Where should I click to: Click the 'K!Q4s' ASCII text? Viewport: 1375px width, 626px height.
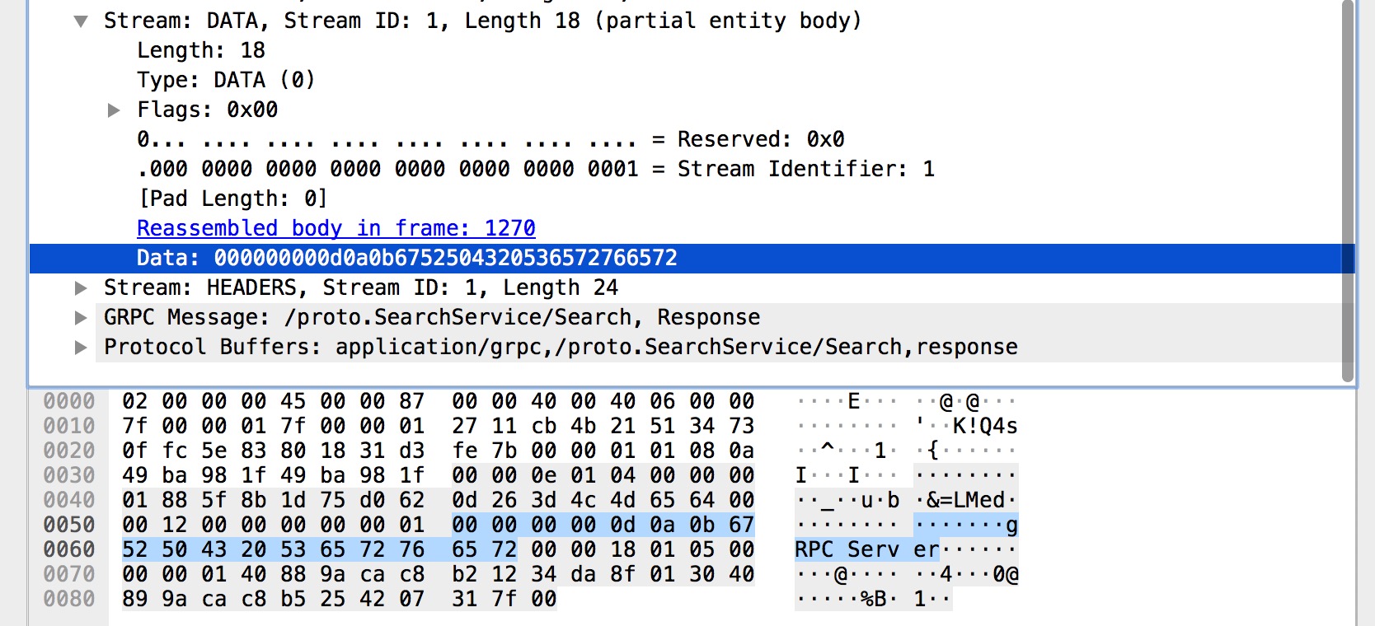point(984,427)
